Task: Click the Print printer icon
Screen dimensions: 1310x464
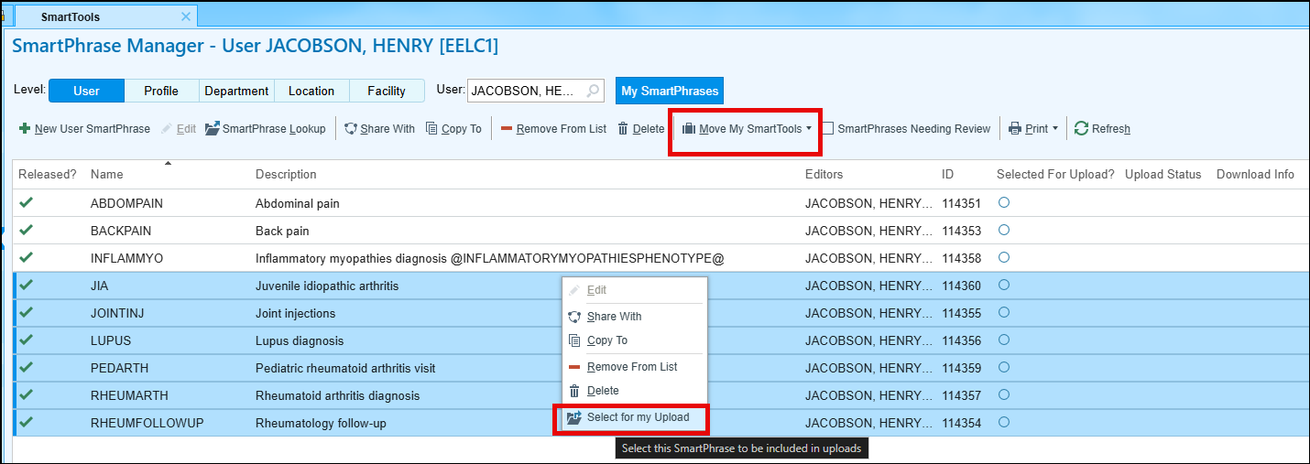Action: click(1015, 129)
